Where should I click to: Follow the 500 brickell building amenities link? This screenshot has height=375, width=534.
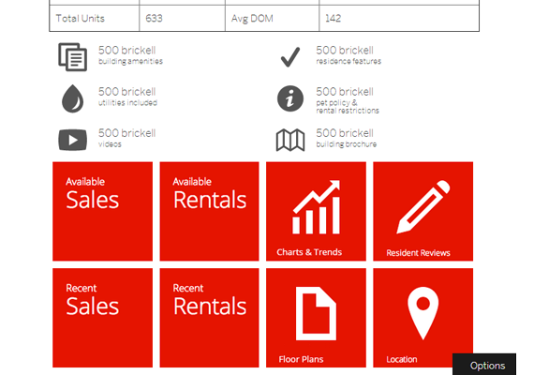(130, 55)
